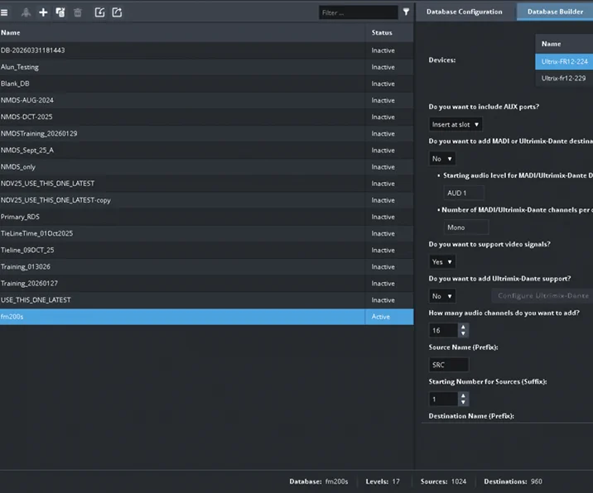Image resolution: width=593 pixels, height=493 pixels.
Task: Select NOV25_USE_THIS_ONE_LATEST-copy row
Action: point(206,200)
